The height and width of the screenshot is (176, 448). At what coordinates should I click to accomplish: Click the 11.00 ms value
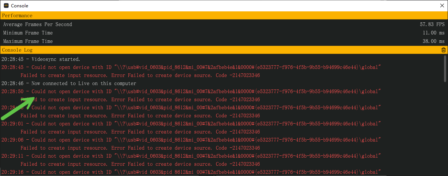[433, 33]
